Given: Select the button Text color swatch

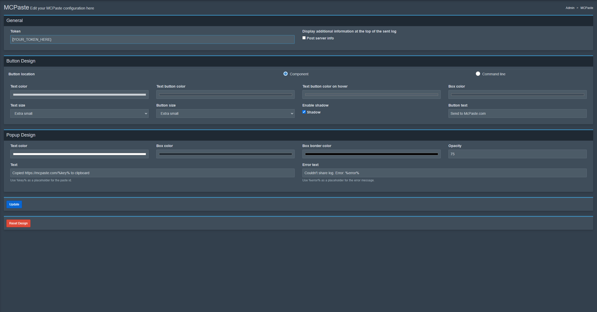Looking at the screenshot, I should [79, 94].
